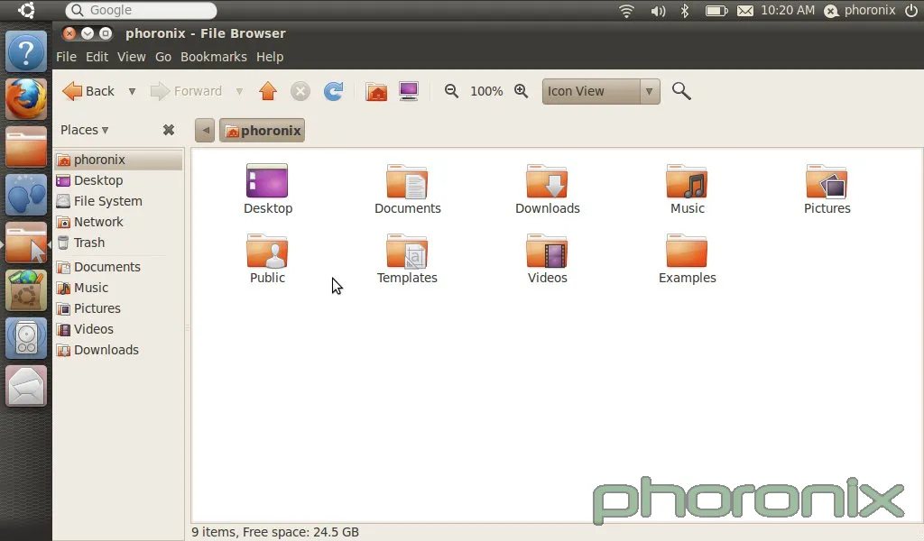This screenshot has height=541, width=924.
Task: Select the Examples folder icon
Action: [x=687, y=251]
